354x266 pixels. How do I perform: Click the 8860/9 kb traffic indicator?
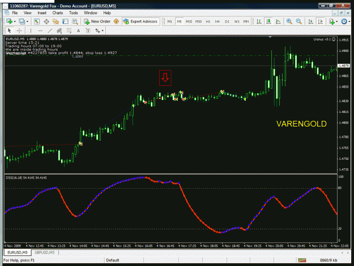pyautogui.click(x=329, y=260)
